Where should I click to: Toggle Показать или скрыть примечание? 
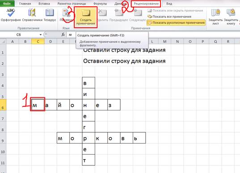tap(175, 11)
